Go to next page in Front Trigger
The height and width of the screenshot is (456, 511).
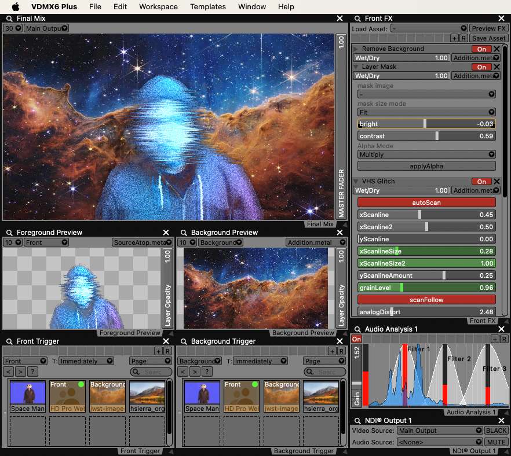point(21,372)
